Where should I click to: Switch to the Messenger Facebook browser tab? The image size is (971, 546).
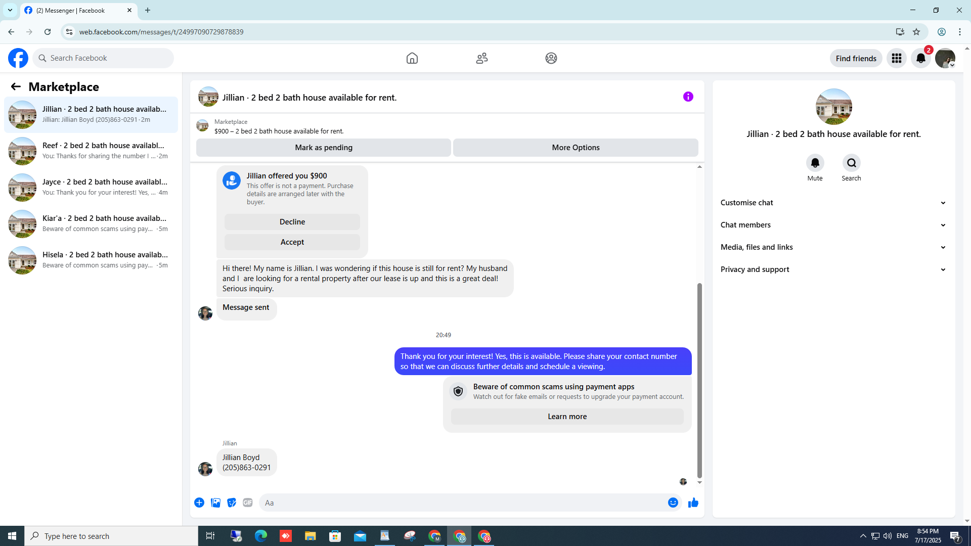(78, 10)
